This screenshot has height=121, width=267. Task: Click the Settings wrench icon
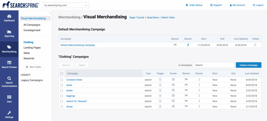point(9,113)
